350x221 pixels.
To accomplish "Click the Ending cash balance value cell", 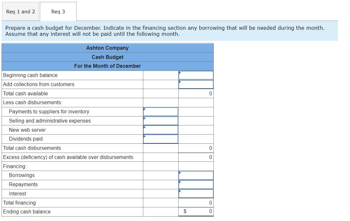I will (x=196, y=212).
